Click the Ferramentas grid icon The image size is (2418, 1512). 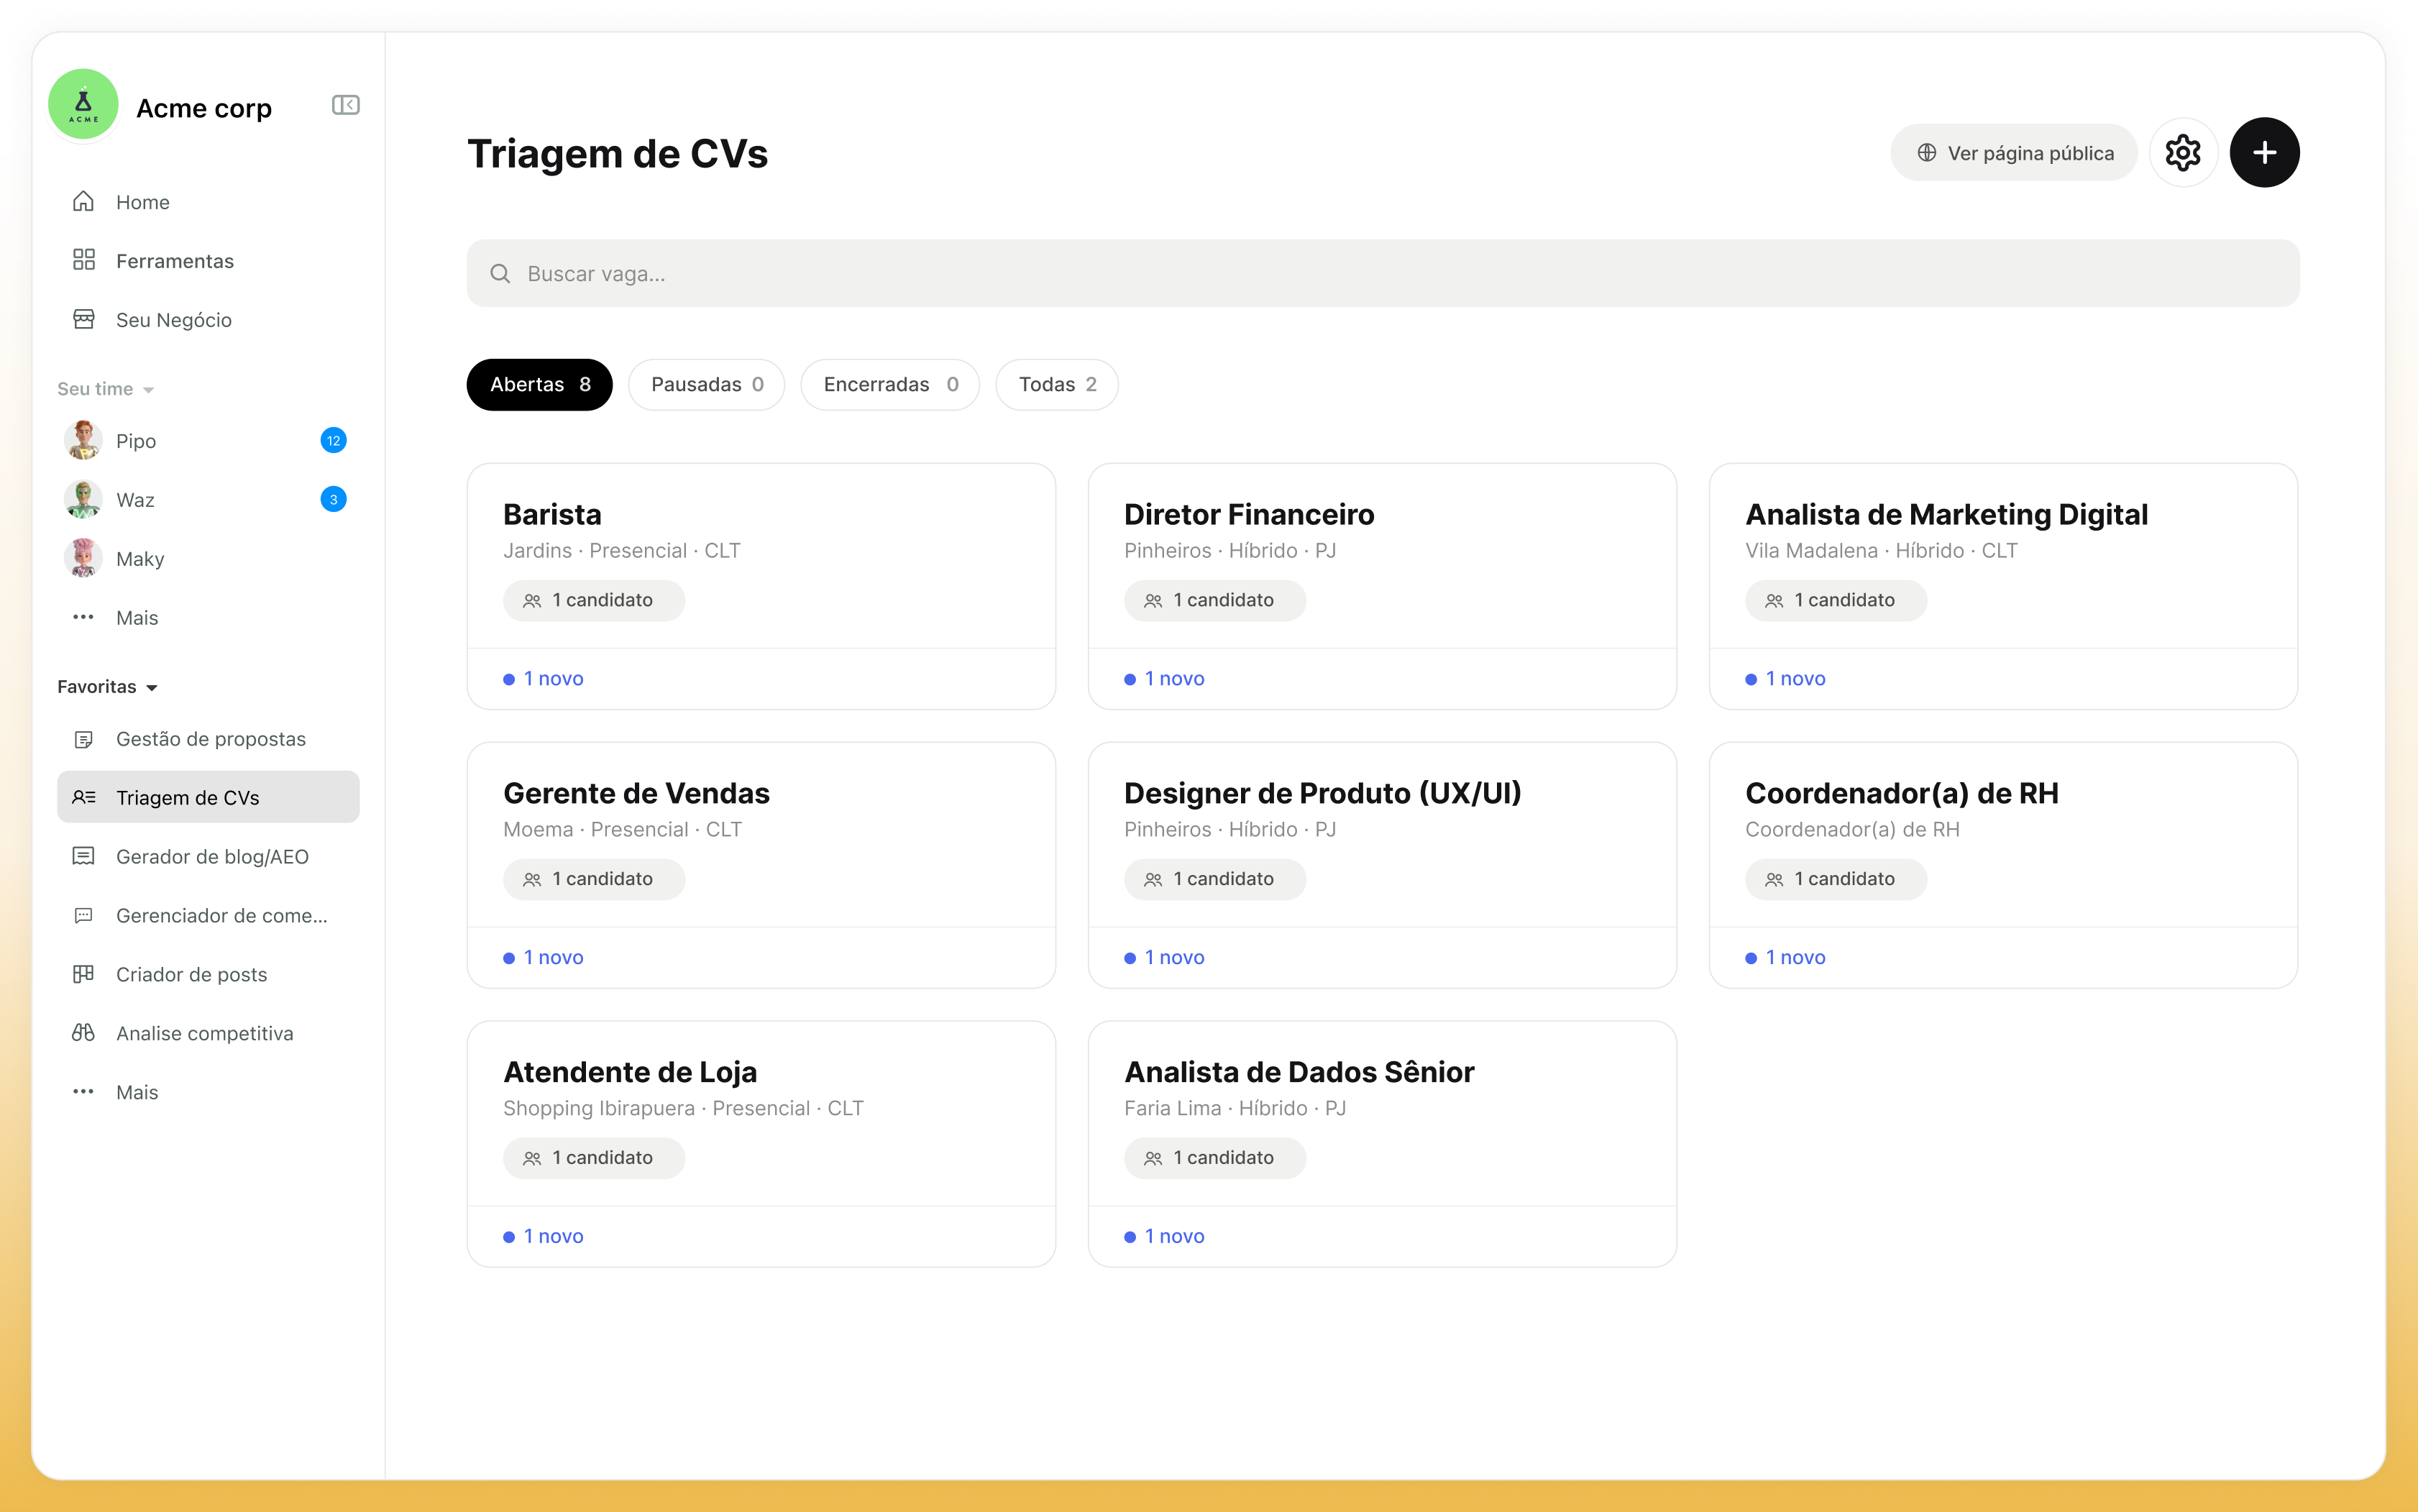[84, 260]
